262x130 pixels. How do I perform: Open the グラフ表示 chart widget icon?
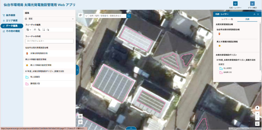(252, 3)
